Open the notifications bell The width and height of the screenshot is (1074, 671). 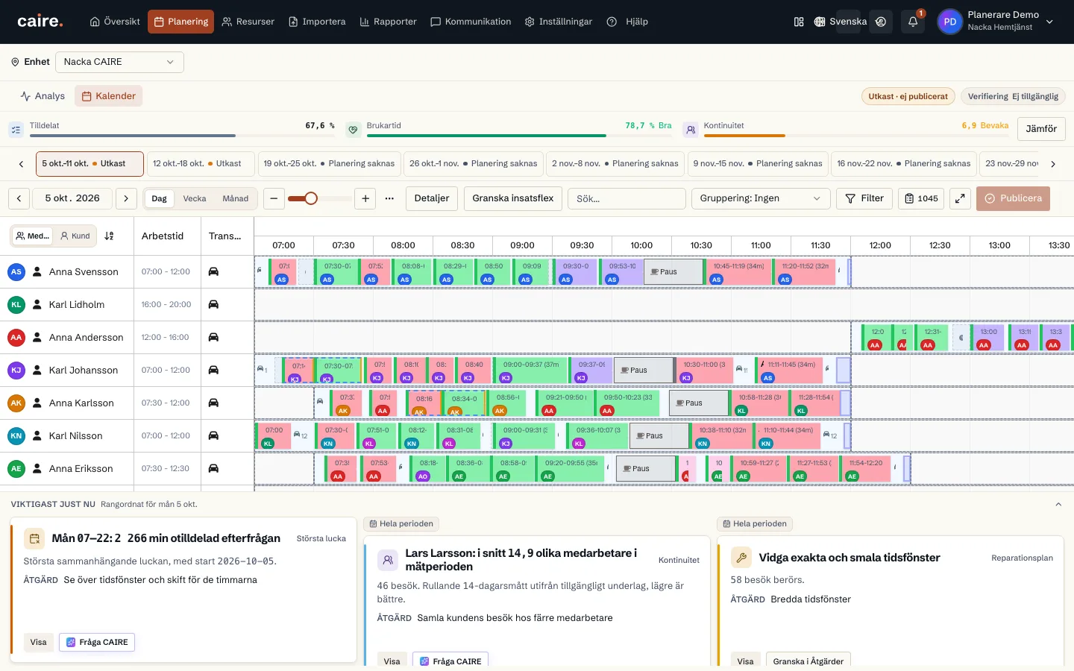click(913, 22)
